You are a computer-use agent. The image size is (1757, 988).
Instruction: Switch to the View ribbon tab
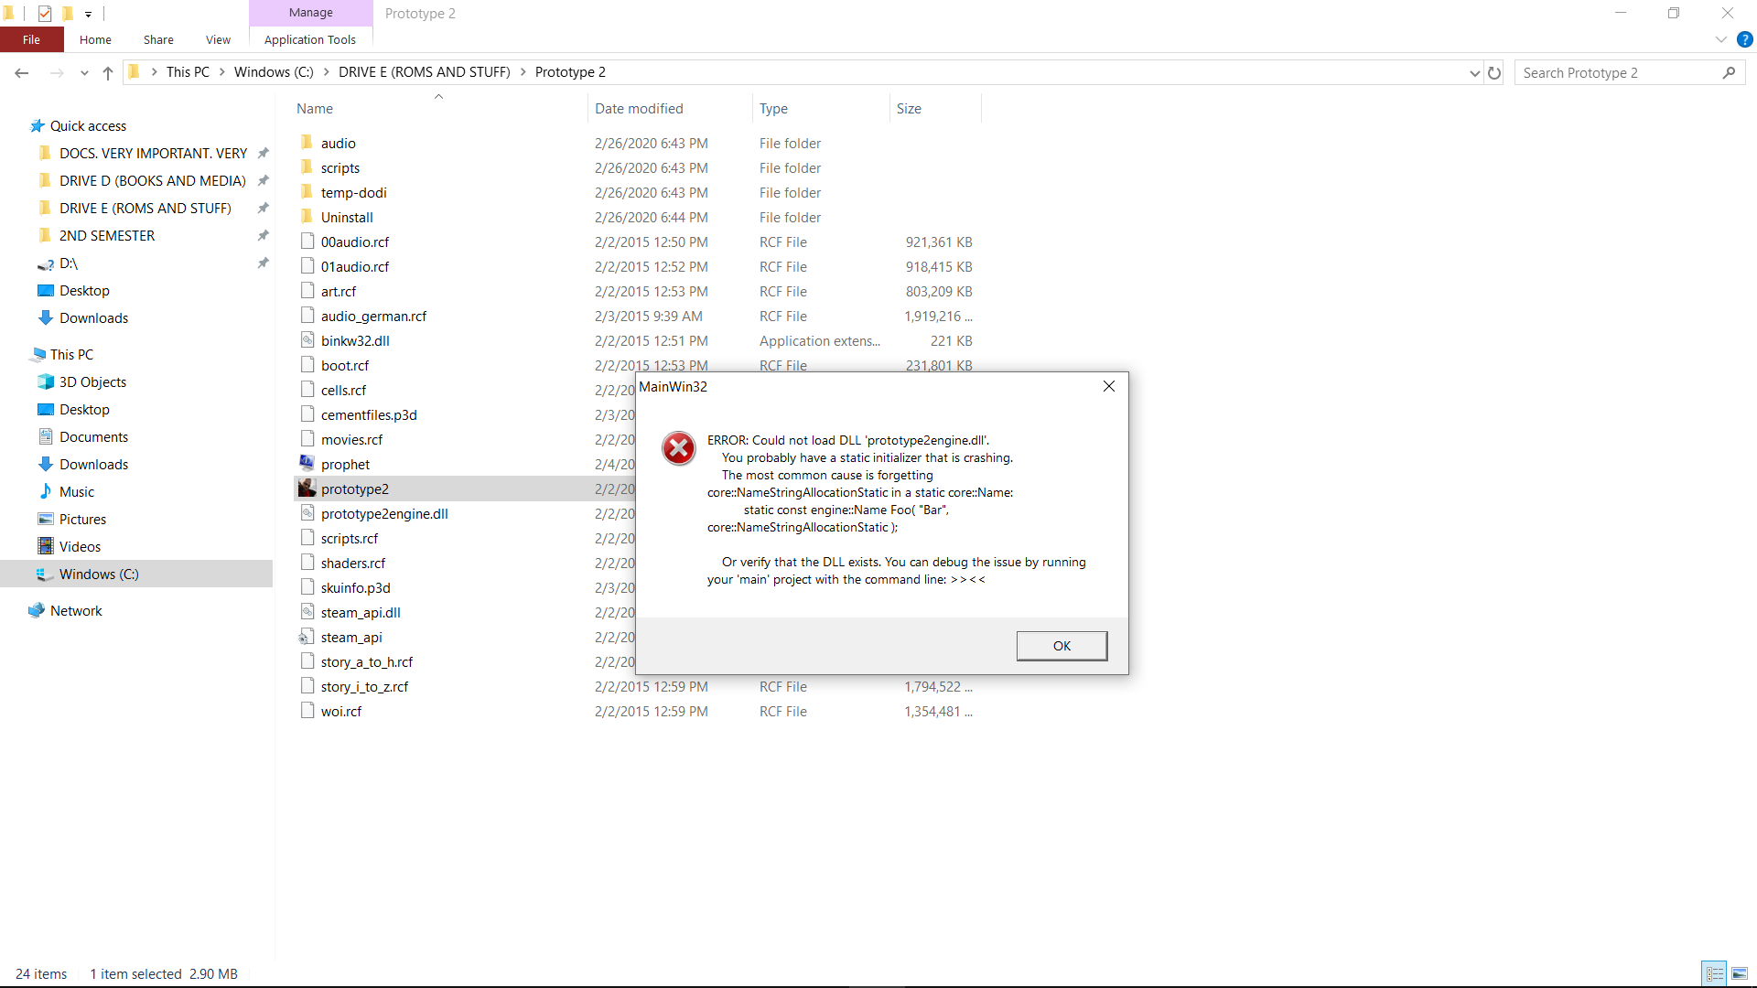coord(217,39)
